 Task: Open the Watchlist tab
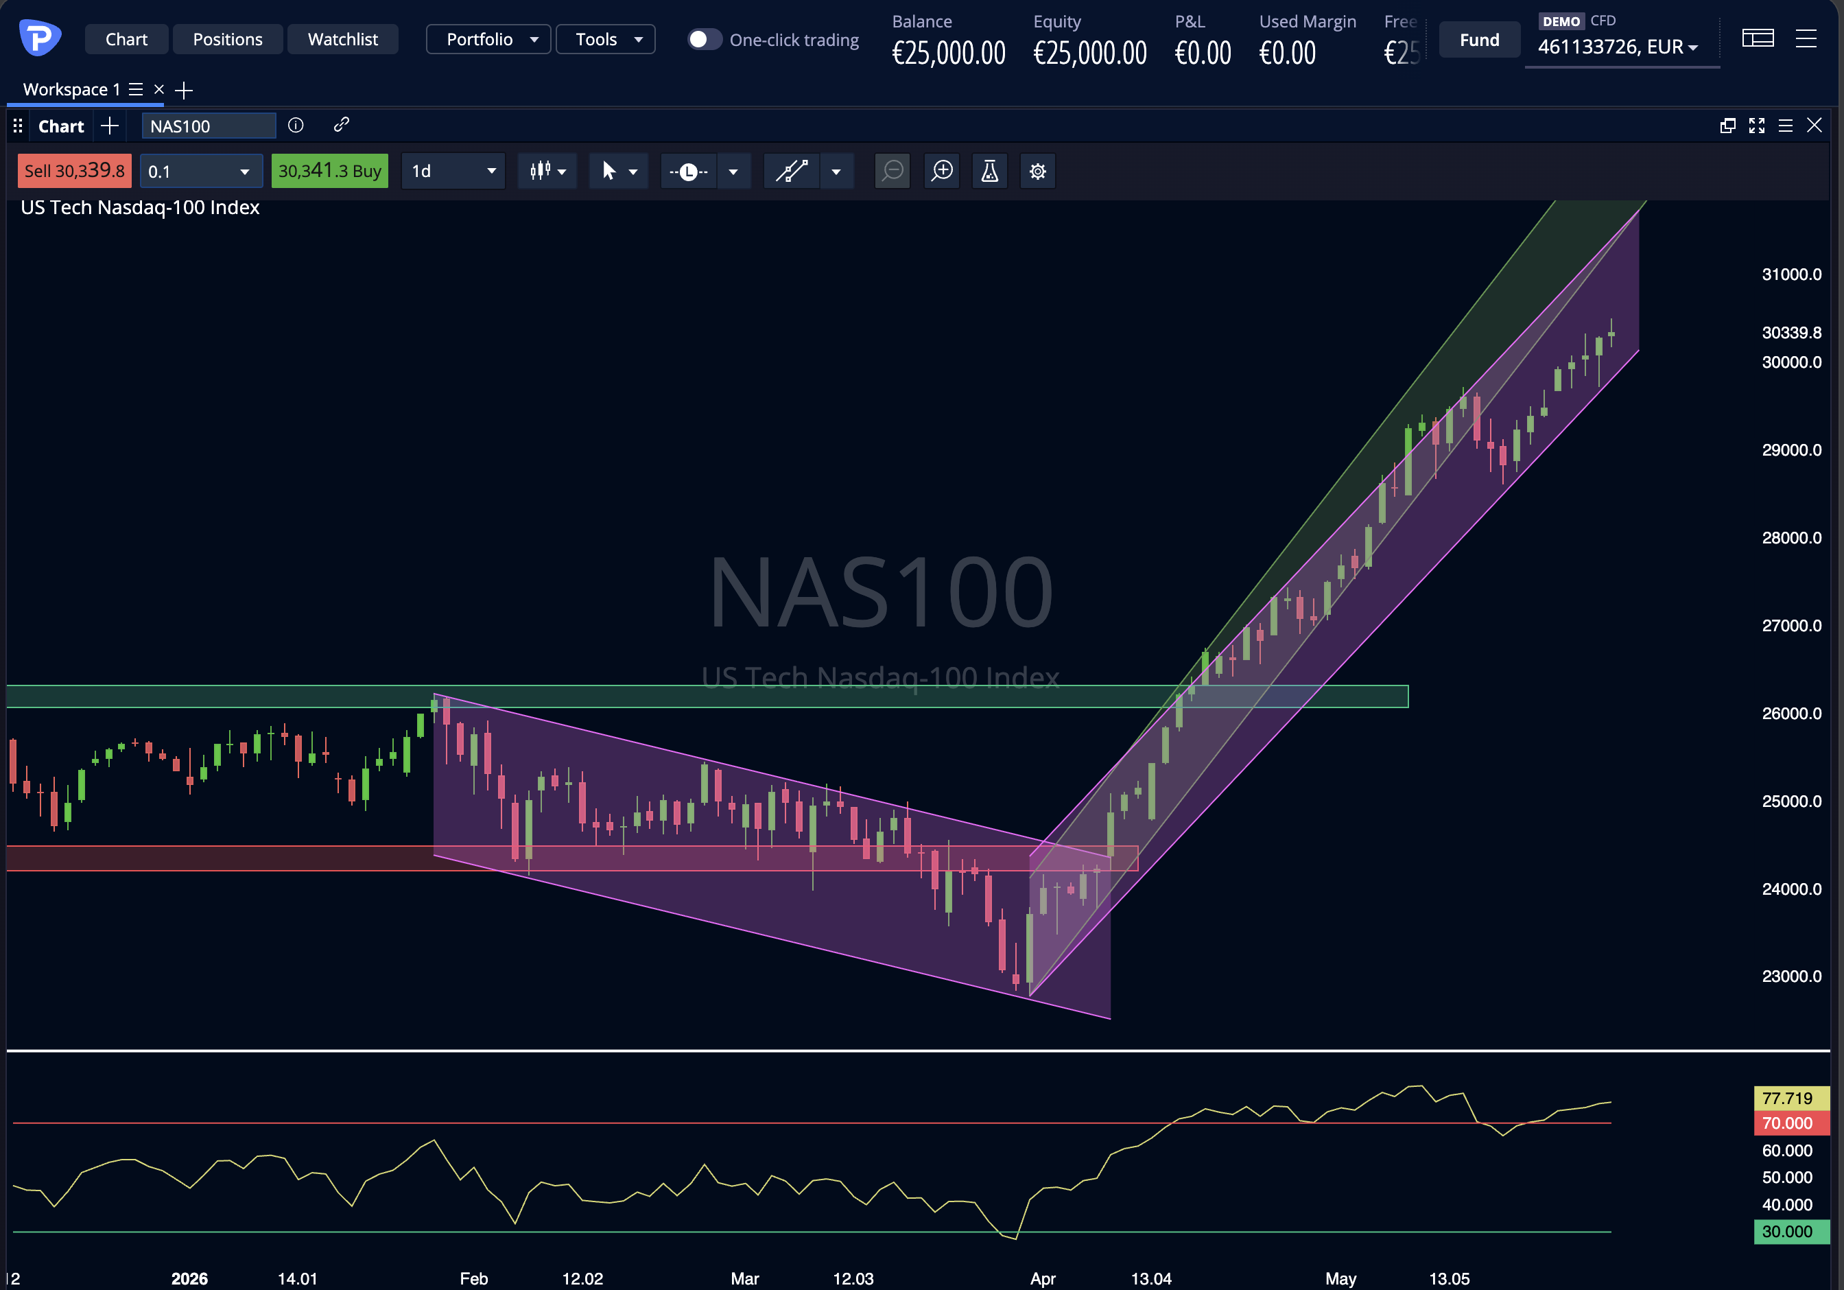[x=343, y=39]
